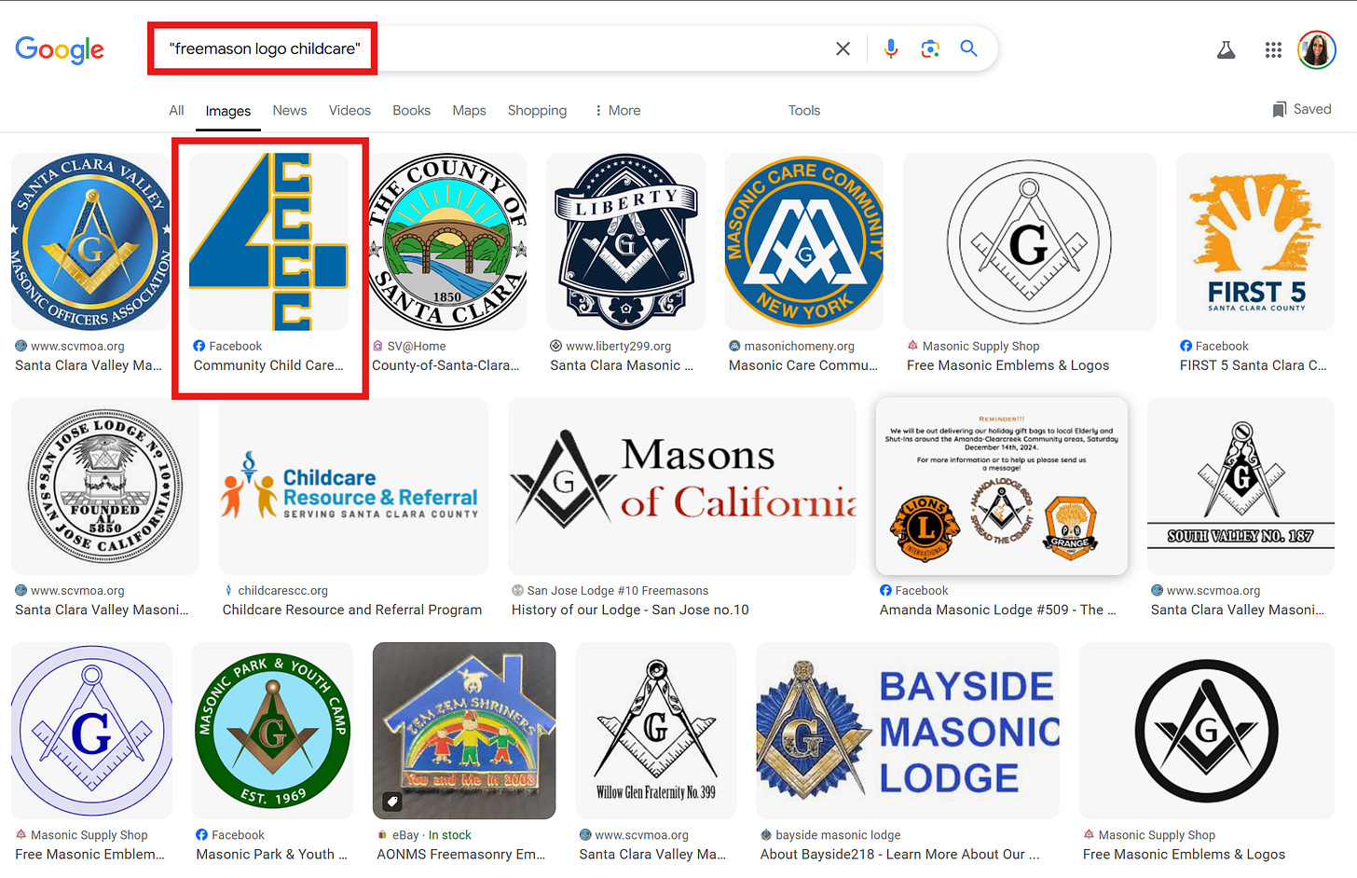This screenshot has height=878, width=1357.
Task: Open Masons of California image
Action: click(x=682, y=487)
